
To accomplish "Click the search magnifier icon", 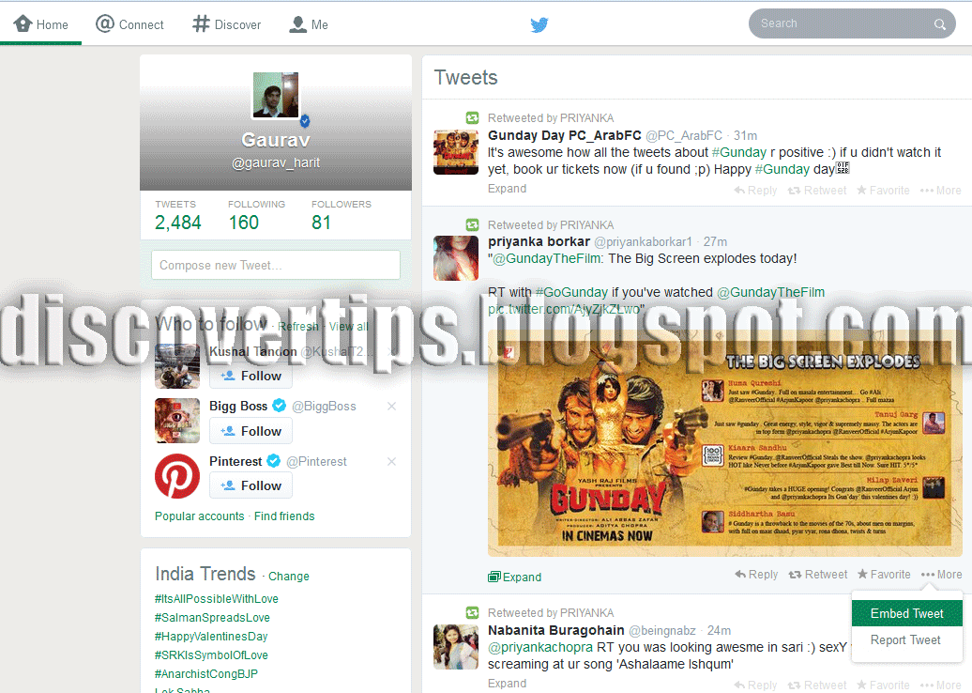I will (x=940, y=24).
